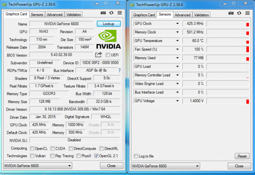Click GPU-Z app icon in right title bar
The image size is (255, 175).
pos(132,5)
